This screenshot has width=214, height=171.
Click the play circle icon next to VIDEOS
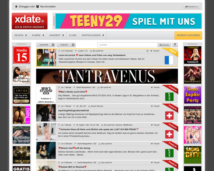point(73,45)
